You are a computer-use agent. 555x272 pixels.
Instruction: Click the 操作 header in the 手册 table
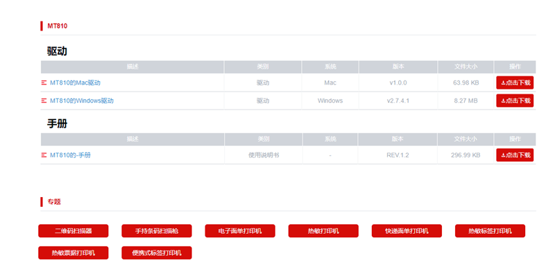coord(515,139)
